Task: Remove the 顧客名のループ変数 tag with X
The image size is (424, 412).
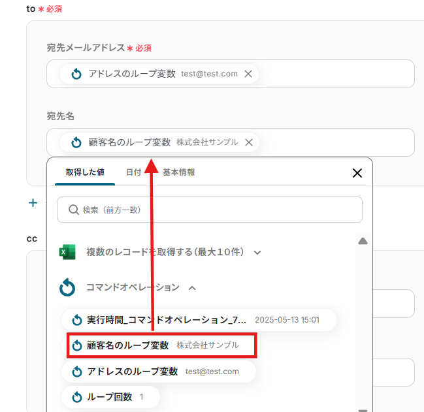Action: (x=248, y=142)
